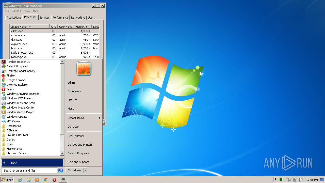The image size is (325, 183).
Task: Click the Opera icon on the taskbar
Action: 54,180
